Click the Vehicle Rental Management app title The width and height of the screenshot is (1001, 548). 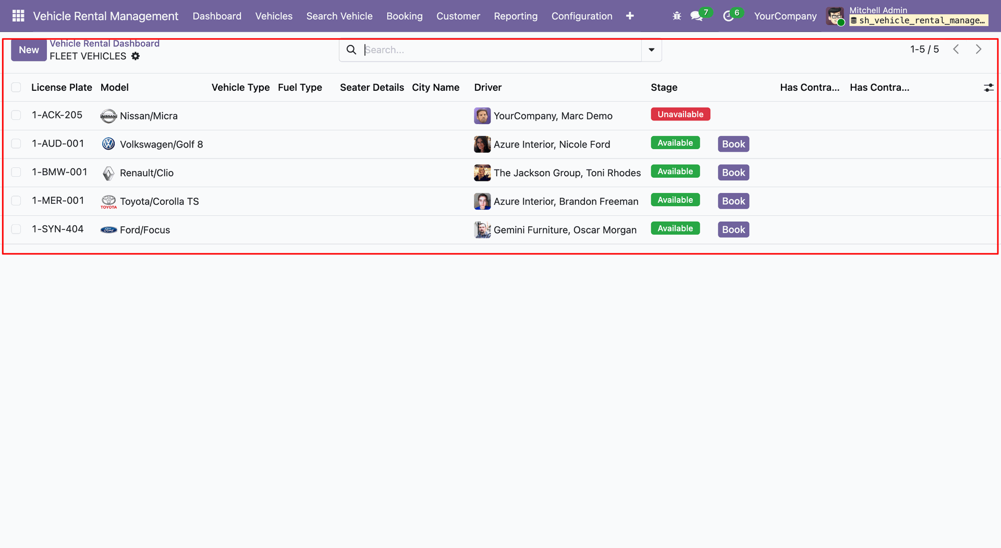(106, 16)
